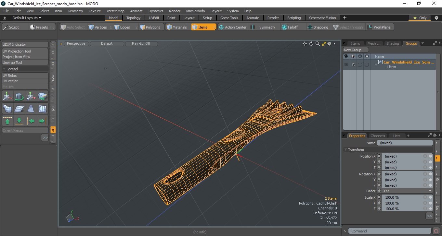Click the rotate cube tool icon
The image size is (442, 236).
point(19,96)
